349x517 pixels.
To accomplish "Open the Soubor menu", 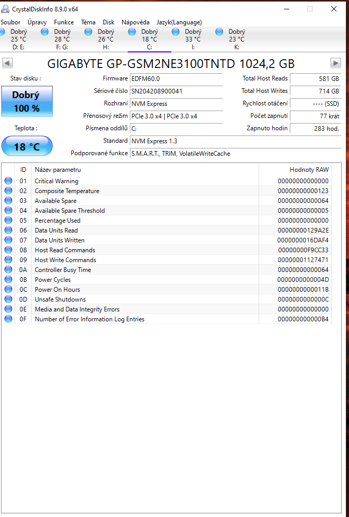I will coord(10,22).
